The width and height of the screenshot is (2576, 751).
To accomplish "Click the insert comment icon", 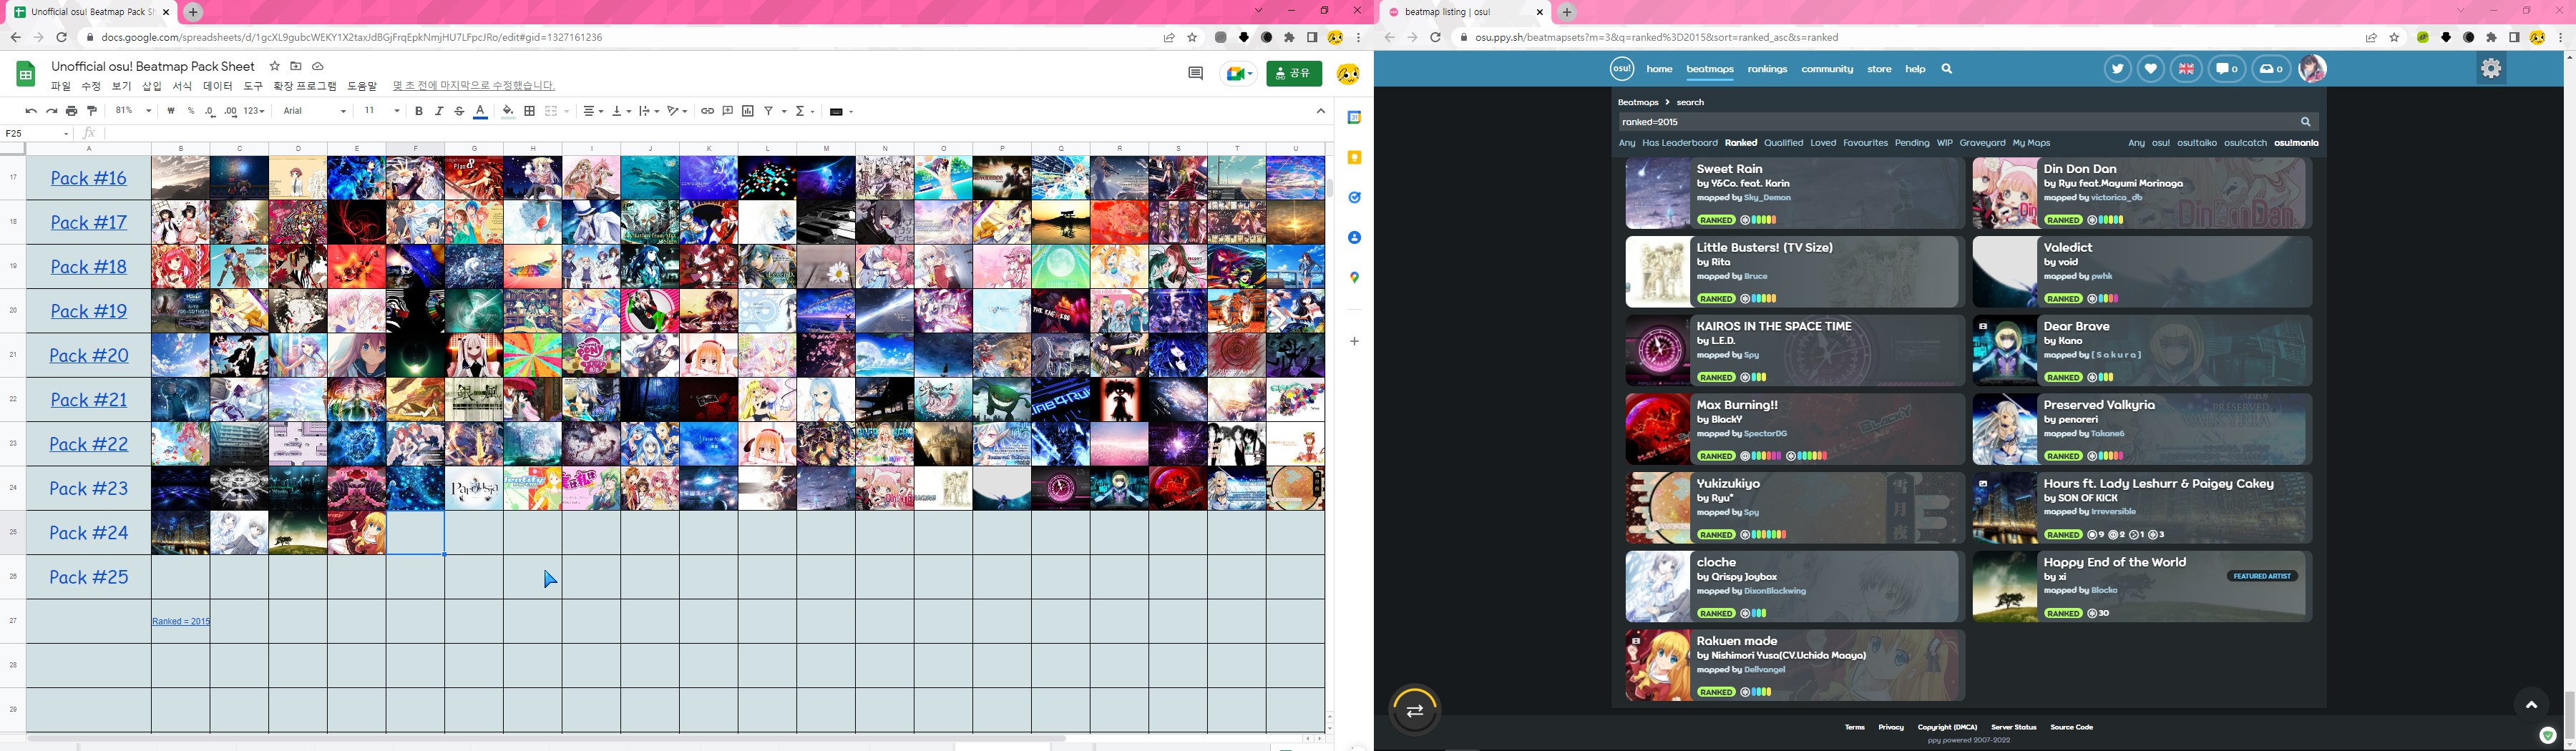I will pos(727,111).
